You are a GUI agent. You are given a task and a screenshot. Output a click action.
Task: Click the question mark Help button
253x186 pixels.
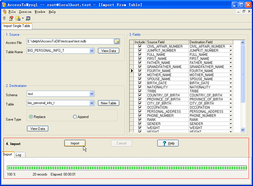point(168,143)
